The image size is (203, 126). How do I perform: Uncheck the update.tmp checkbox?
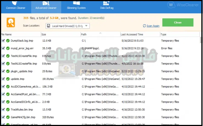(x=3, y=79)
